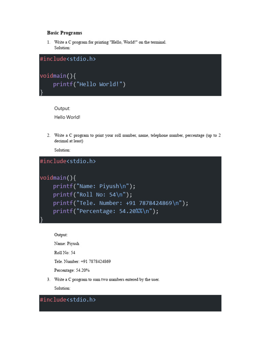Screen dimensions: 261x348
Task: Click the printf "Tele. Number" code line
Action: tap(120, 203)
